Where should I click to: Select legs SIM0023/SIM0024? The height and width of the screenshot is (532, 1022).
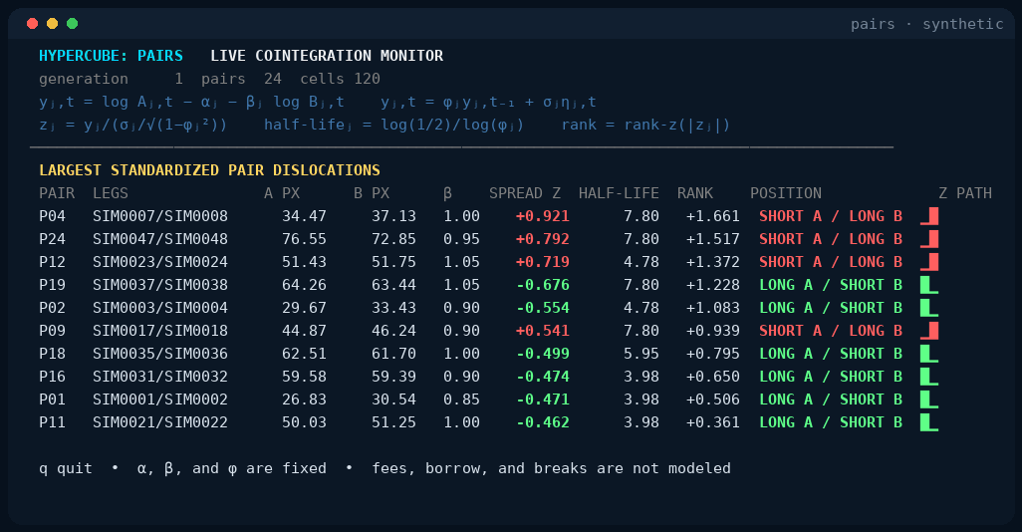pos(160,262)
